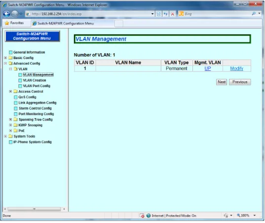Screen dimensions: 265x223
Task: Open a new blank tab
Action: 119,24
